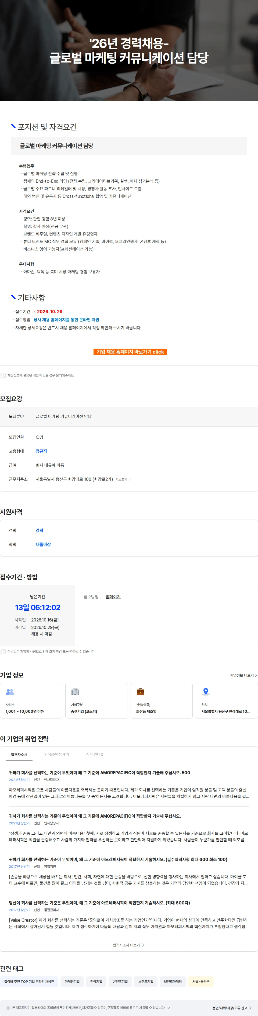Click the red ~ 2026. 10. 29 deadline text
This screenshot has width=258, height=1016.
(48, 311)
